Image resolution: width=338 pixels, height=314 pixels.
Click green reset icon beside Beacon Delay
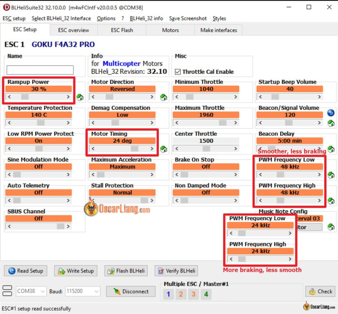[331, 149]
